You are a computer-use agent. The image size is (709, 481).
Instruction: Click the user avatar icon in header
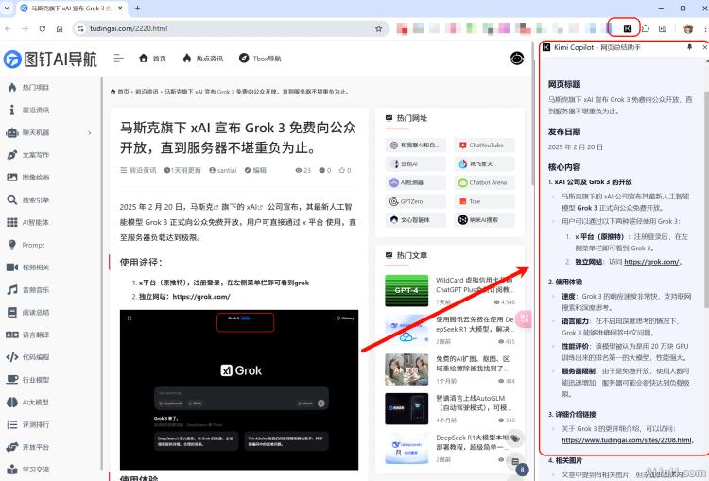[517, 59]
